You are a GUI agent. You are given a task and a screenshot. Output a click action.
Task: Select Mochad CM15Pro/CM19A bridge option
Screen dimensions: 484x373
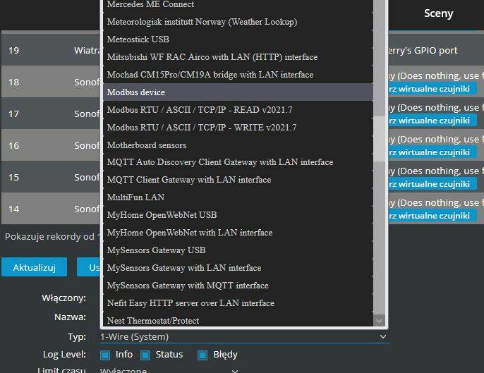click(x=238, y=75)
